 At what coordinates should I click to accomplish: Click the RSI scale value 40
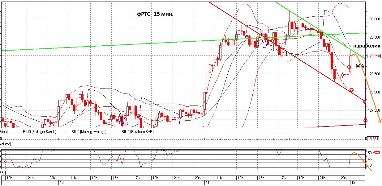point(370,166)
